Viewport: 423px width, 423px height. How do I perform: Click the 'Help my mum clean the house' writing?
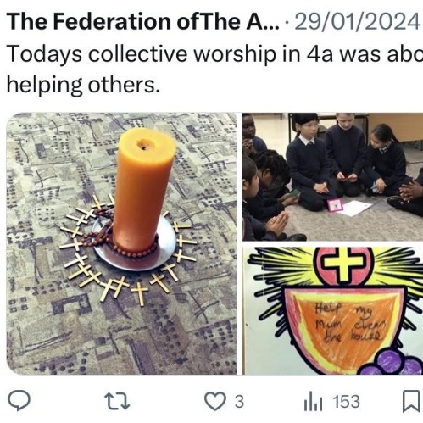point(350,323)
